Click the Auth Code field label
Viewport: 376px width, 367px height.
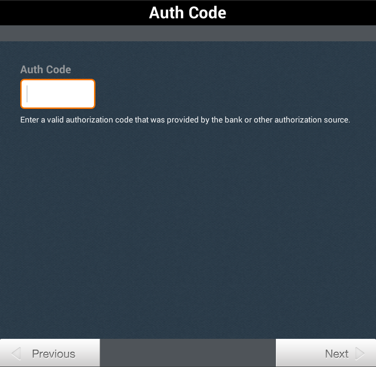click(46, 69)
